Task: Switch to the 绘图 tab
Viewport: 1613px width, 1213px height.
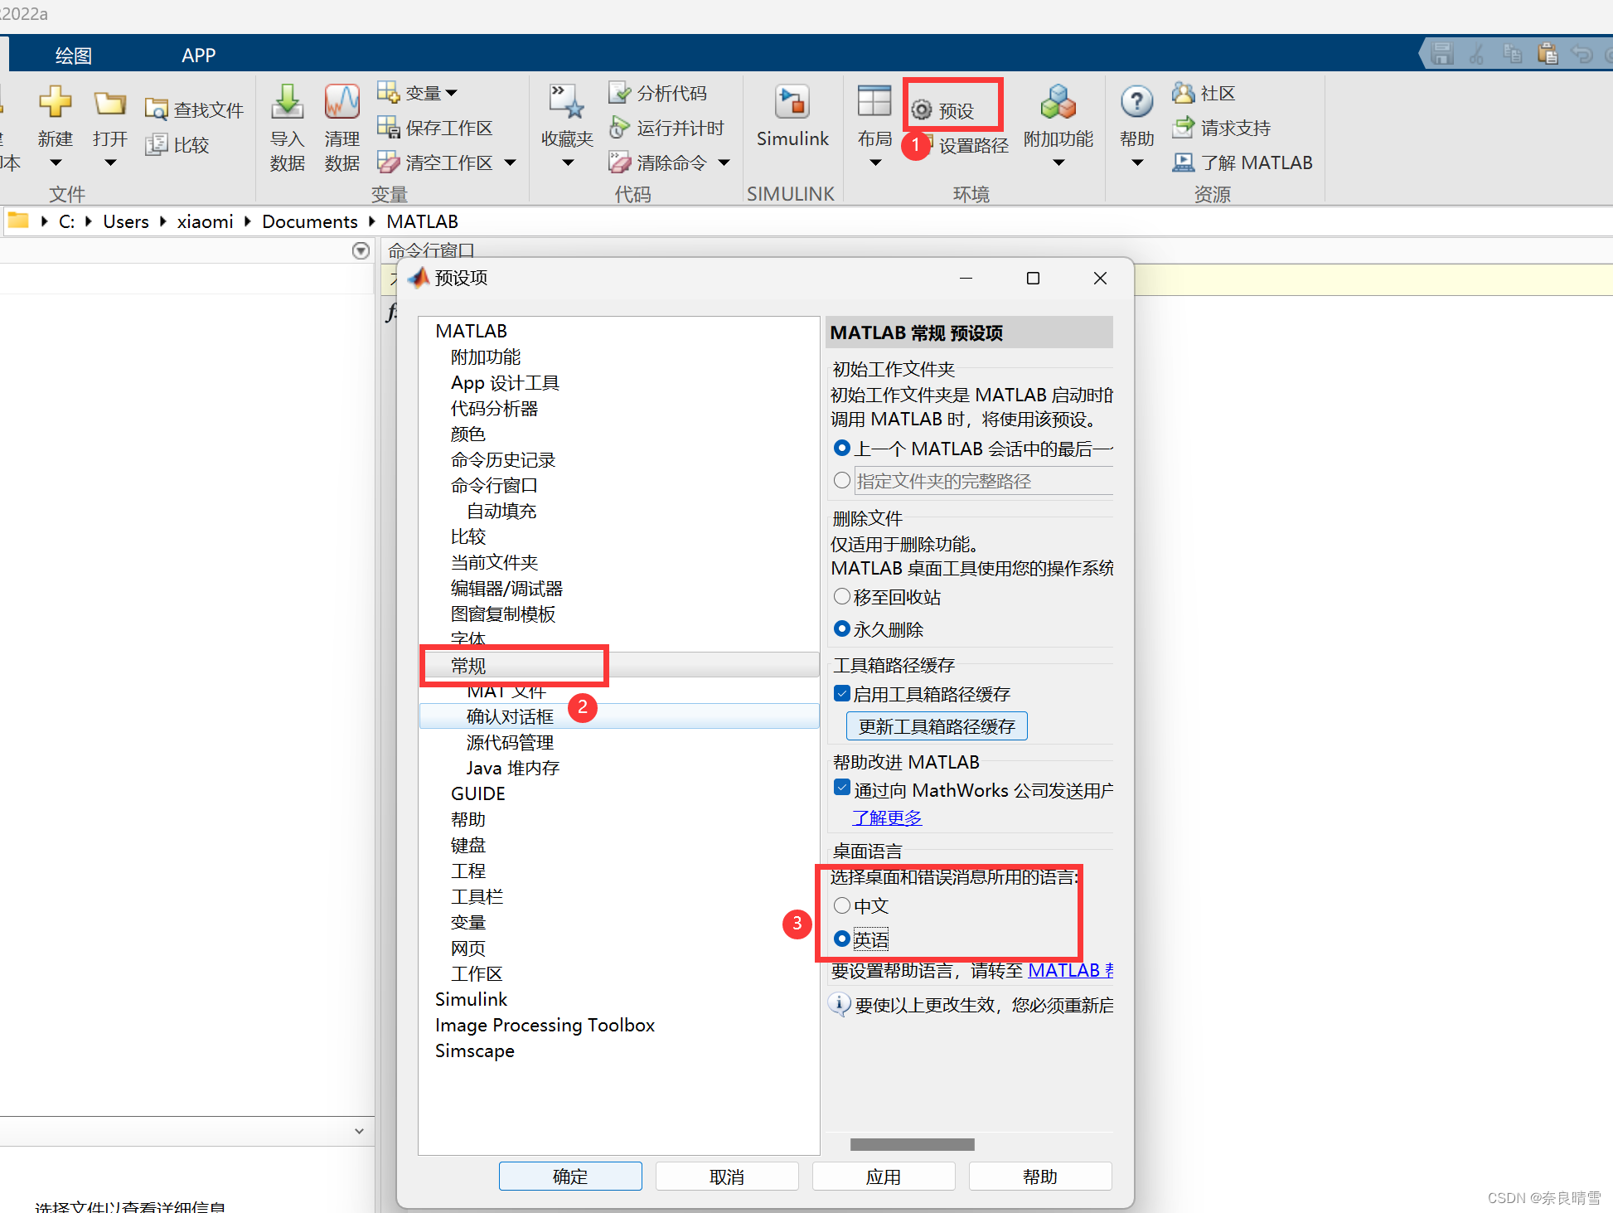Action: [x=72, y=54]
